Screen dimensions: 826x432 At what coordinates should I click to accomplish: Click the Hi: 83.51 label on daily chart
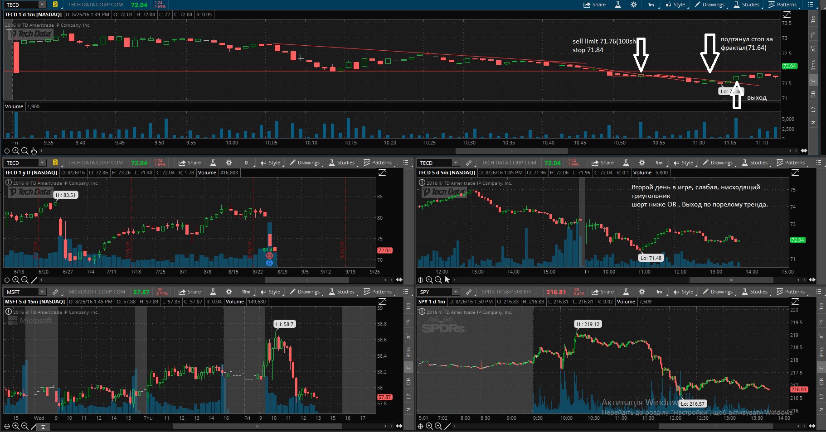click(66, 195)
